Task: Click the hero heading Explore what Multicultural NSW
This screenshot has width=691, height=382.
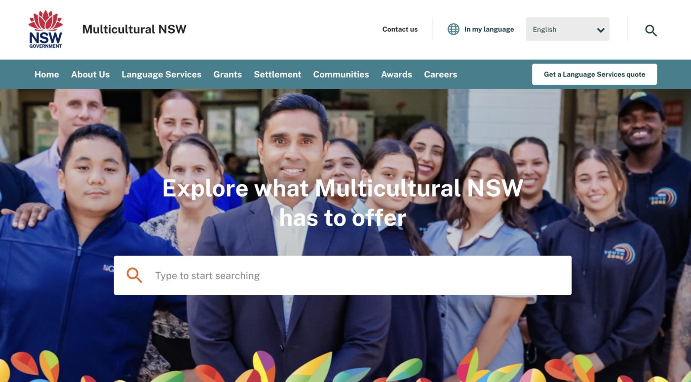Action: (343, 188)
